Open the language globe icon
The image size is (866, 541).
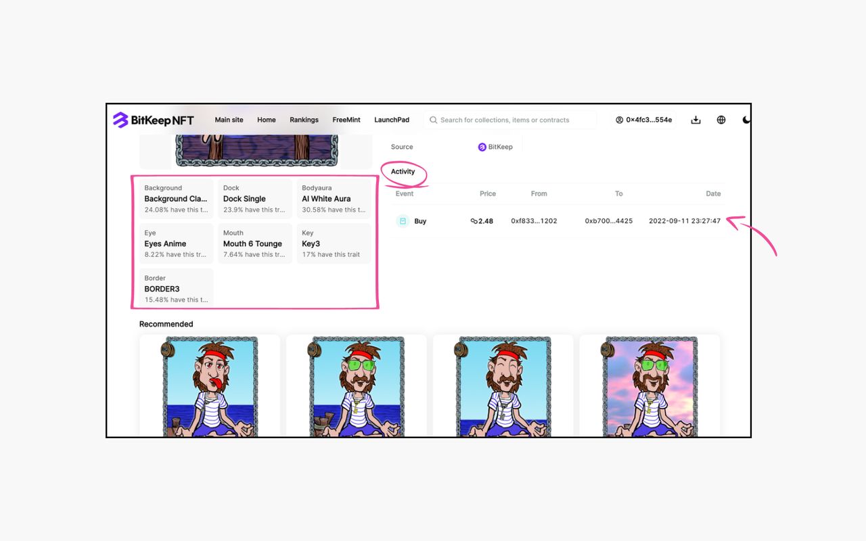[721, 120]
